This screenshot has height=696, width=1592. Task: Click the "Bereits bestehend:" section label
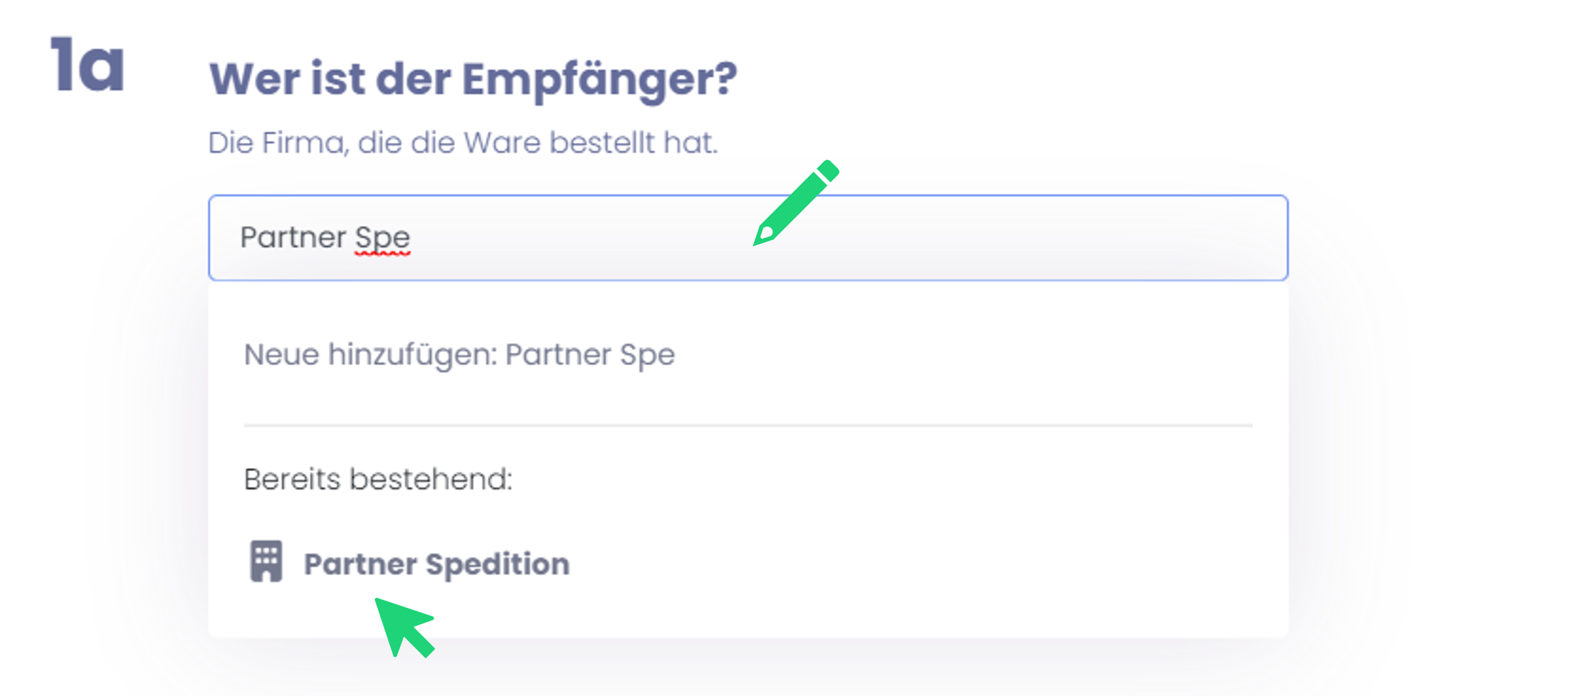point(377,480)
